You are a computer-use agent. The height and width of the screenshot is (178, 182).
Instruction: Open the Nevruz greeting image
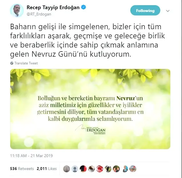pyautogui.click(x=90, y=109)
